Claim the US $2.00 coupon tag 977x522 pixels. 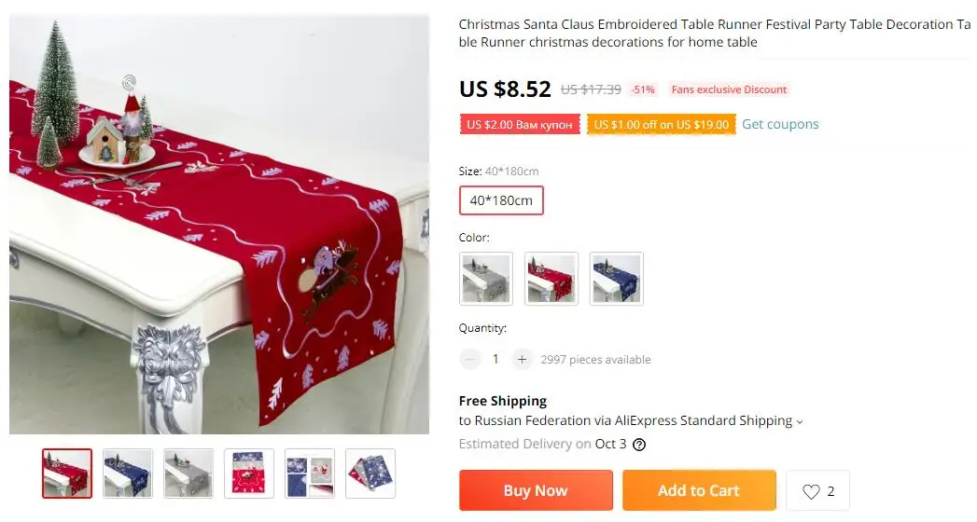pyautogui.click(x=520, y=124)
